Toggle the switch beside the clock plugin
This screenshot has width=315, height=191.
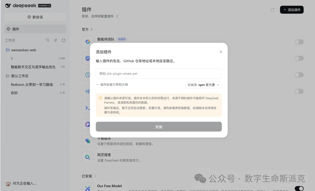tap(299, 75)
